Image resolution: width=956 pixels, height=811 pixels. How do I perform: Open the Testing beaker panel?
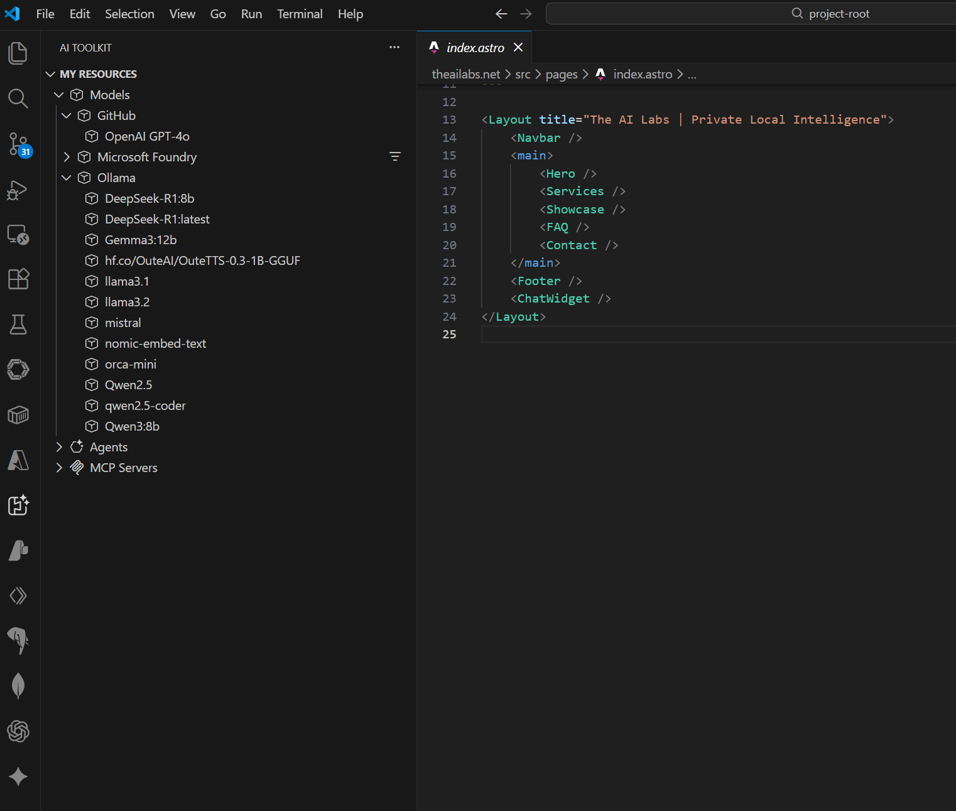point(18,325)
